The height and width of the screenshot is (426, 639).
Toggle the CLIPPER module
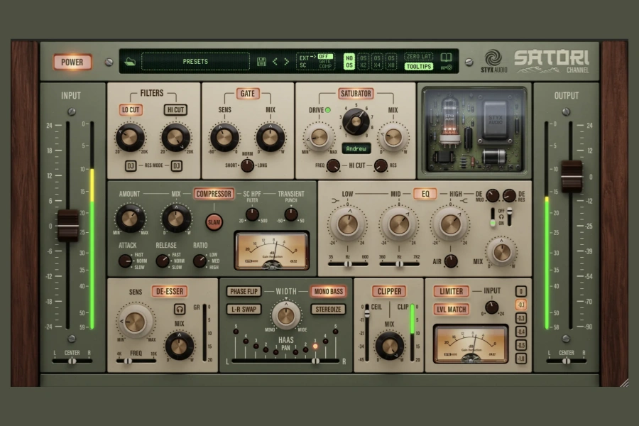[x=389, y=291]
